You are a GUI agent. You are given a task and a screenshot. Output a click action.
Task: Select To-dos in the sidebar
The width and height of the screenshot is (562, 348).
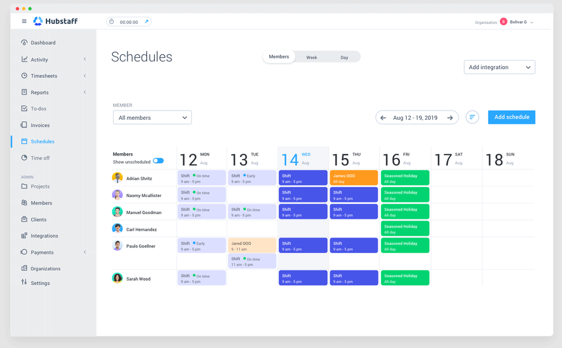38,108
